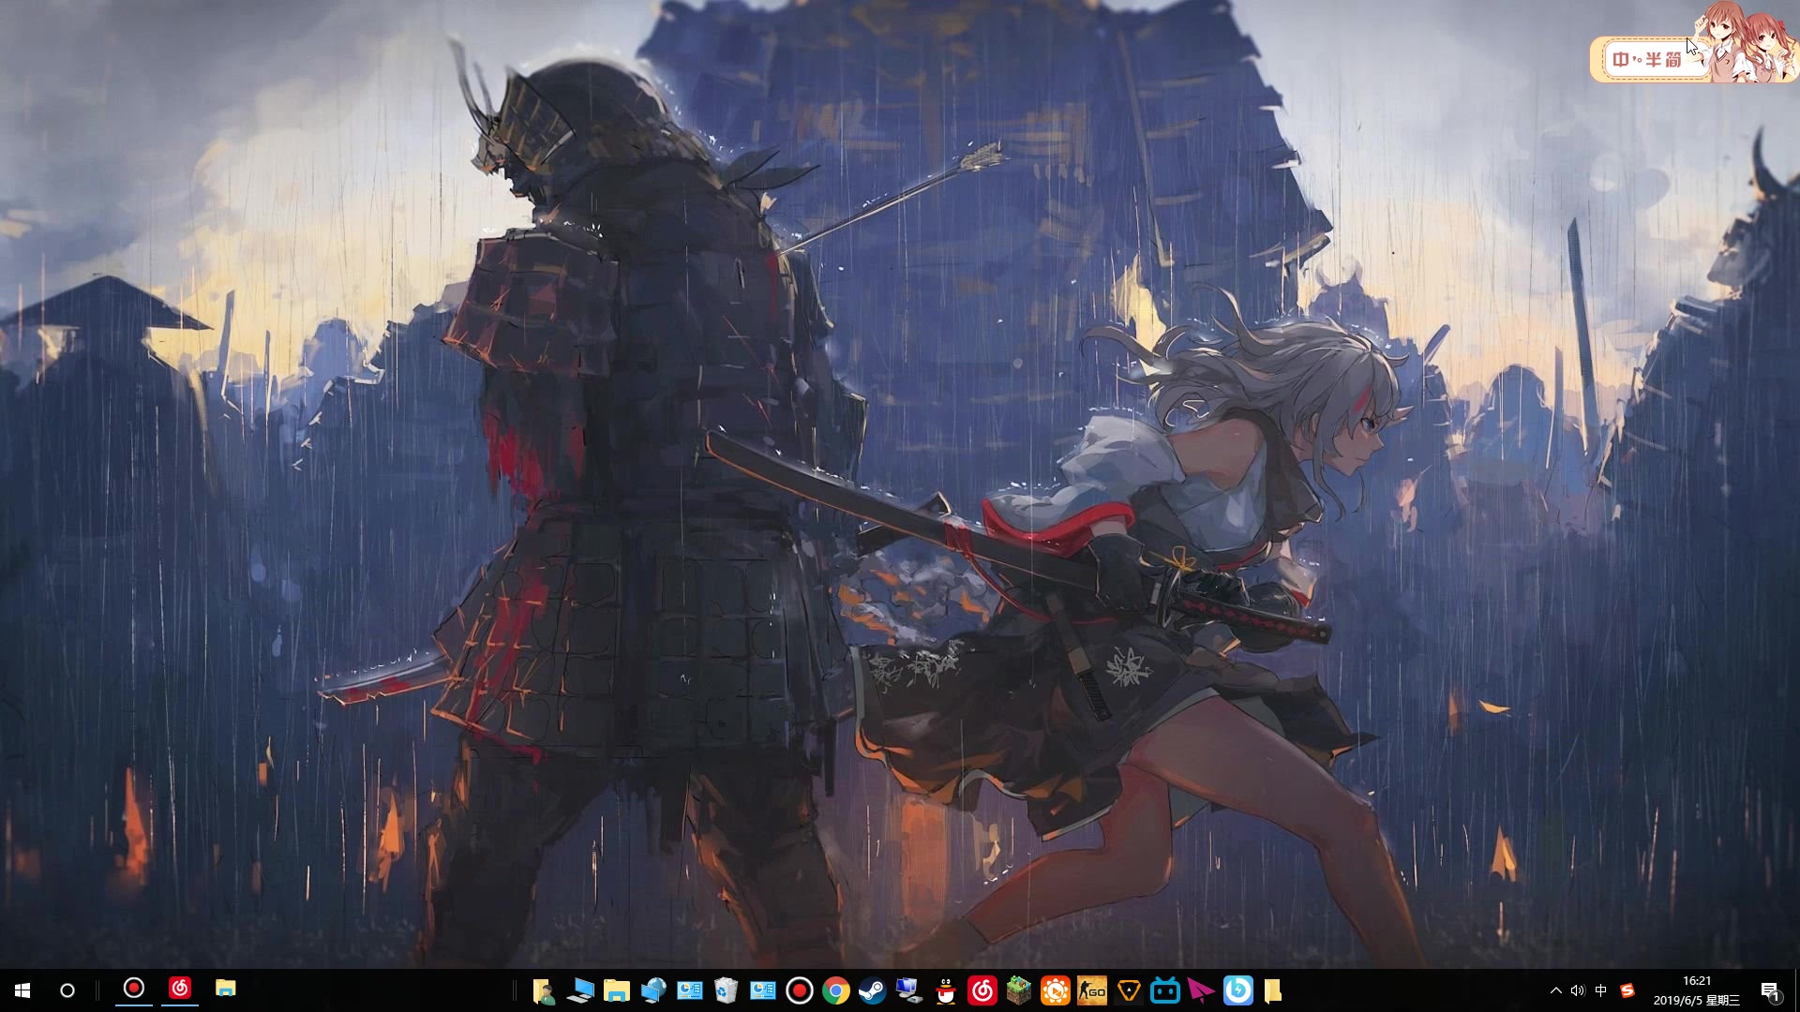Screen dimensions: 1800x1012
Task: Open the user folder shortcut with person
Action: point(544,990)
